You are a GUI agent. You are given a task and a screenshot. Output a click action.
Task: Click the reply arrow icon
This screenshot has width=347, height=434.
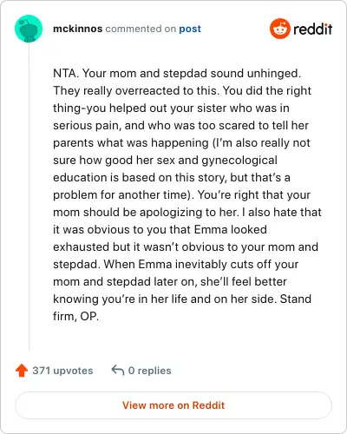[118, 371]
